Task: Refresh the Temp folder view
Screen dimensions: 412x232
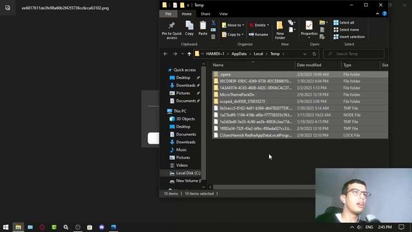Action: pyautogui.click(x=314, y=54)
